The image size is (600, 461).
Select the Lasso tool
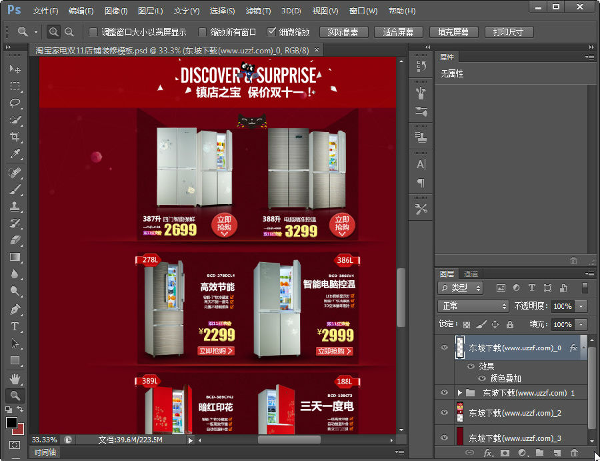(15, 103)
